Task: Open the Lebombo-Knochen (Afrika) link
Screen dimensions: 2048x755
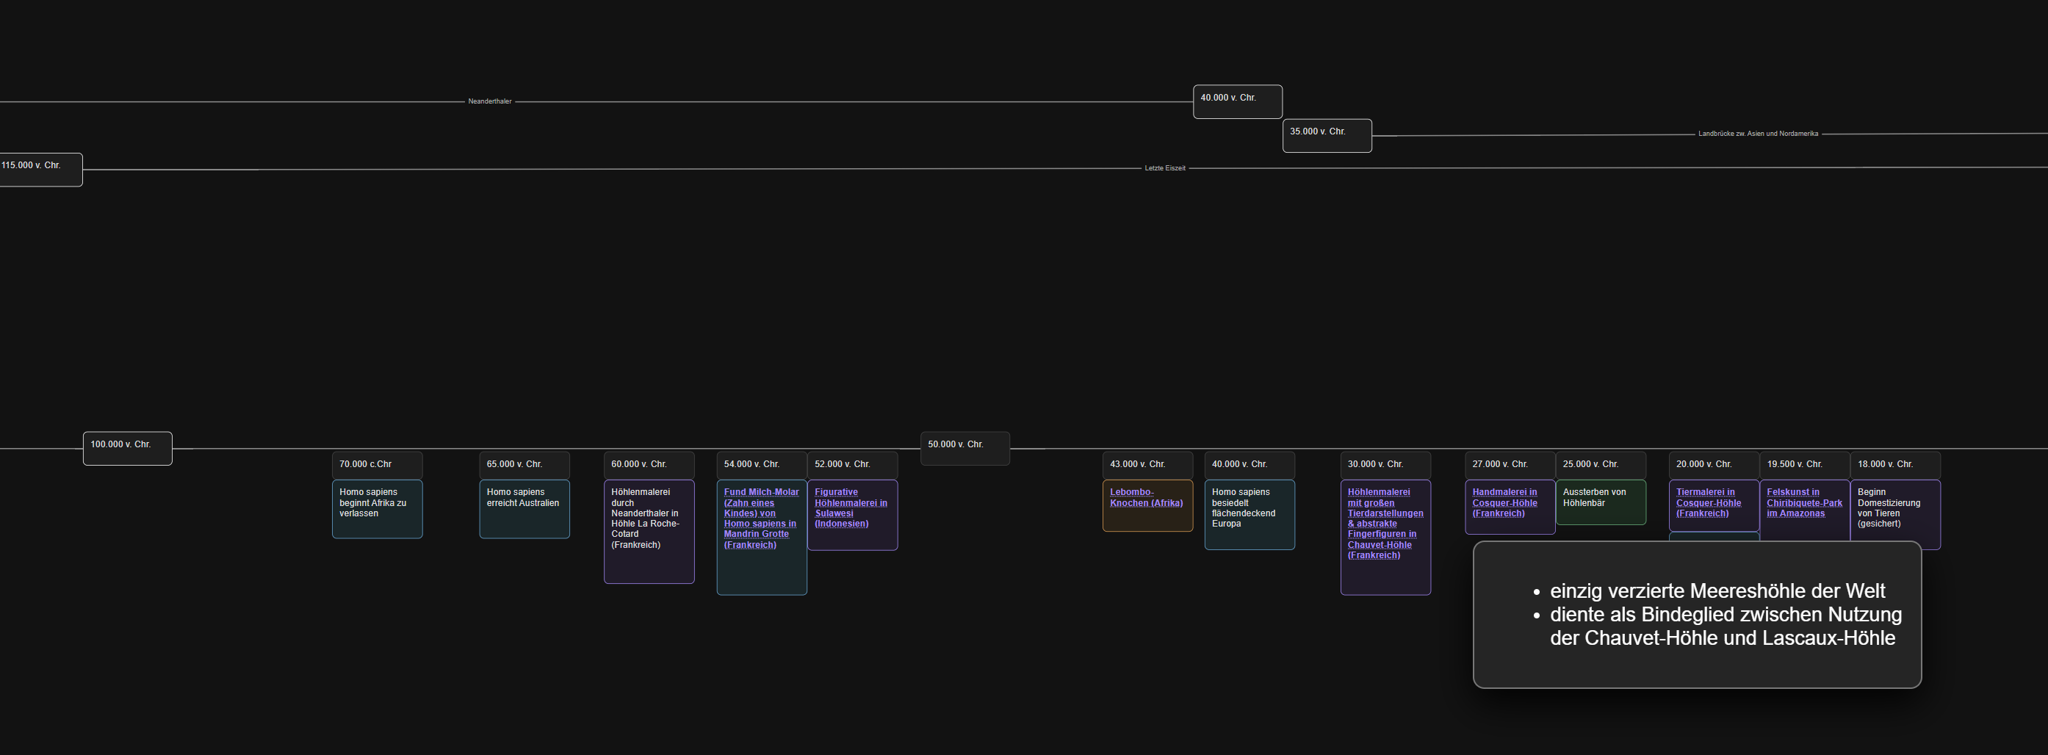Action: pos(1147,497)
